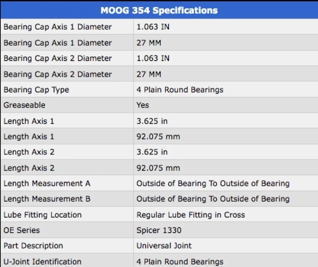The height and width of the screenshot is (267, 318).
Task: Select the 4 Plain Round Bearings value for U-Joint Identification
Action: 180,262
